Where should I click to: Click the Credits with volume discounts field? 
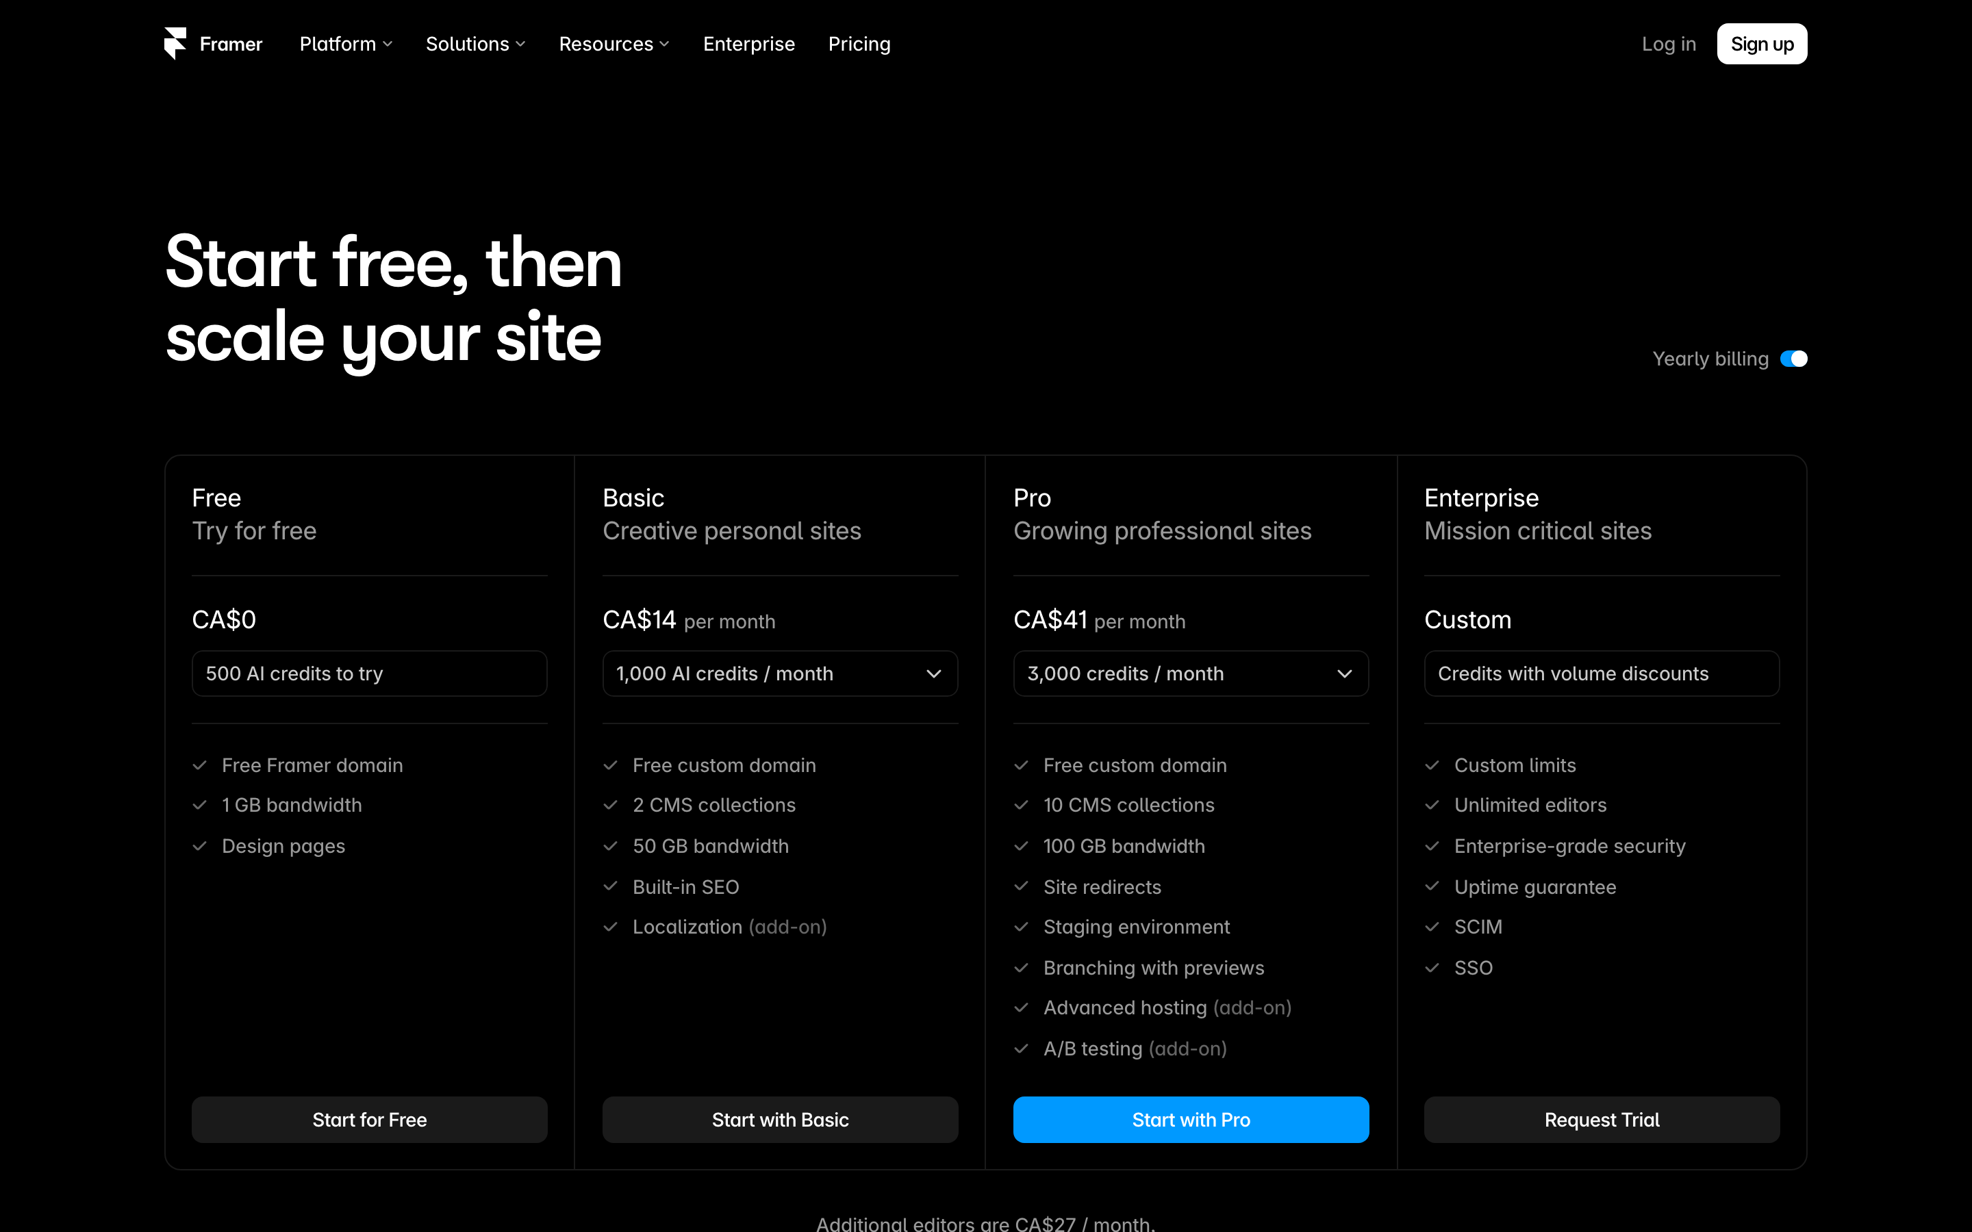pos(1602,673)
